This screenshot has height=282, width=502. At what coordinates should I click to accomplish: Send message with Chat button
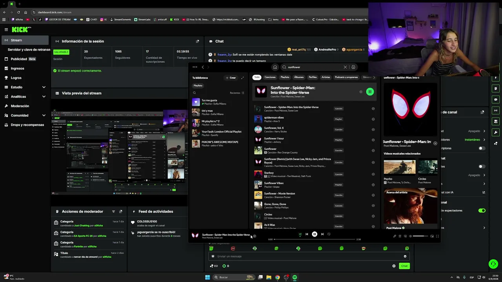pyautogui.click(x=404, y=266)
